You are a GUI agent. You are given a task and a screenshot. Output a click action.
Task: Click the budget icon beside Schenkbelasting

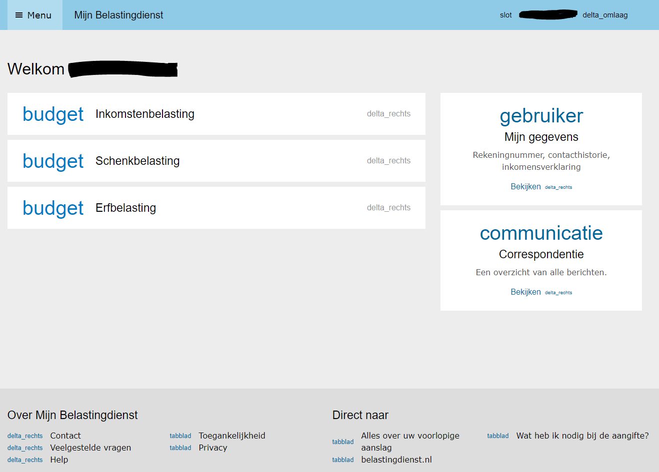coord(53,161)
